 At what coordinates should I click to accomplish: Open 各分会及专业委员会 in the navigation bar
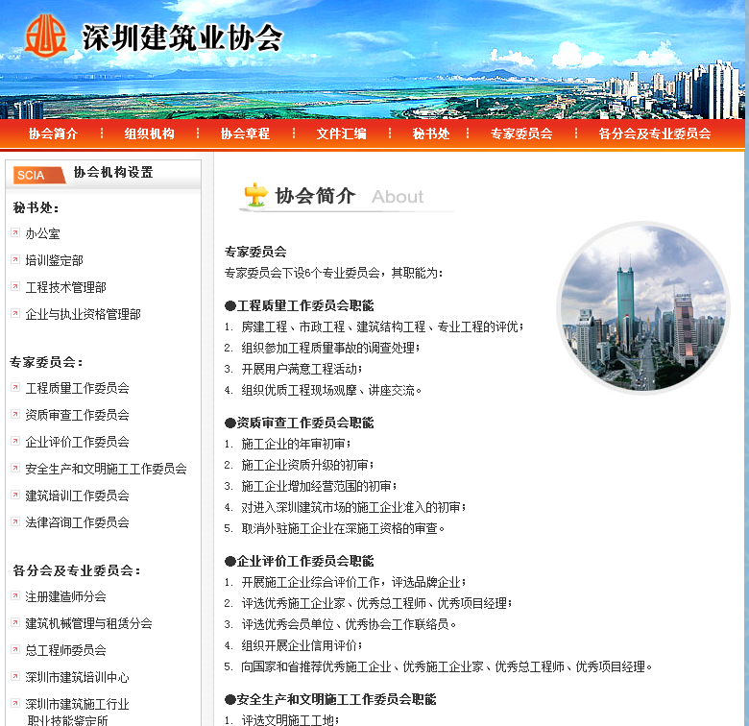(x=655, y=133)
